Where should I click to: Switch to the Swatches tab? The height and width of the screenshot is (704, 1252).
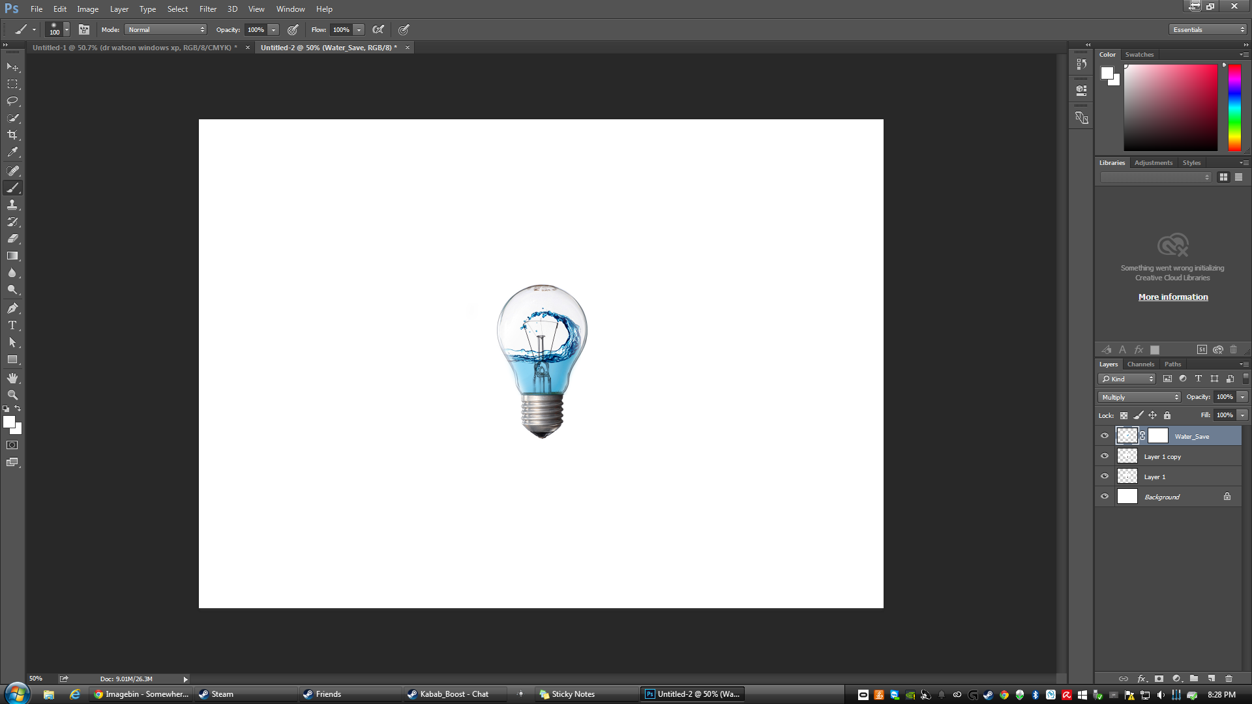click(1139, 55)
